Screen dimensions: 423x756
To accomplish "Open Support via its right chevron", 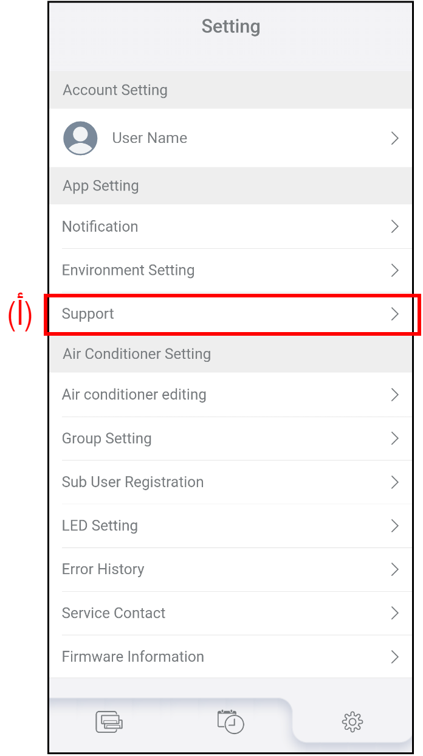I will (x=394, y=314).
